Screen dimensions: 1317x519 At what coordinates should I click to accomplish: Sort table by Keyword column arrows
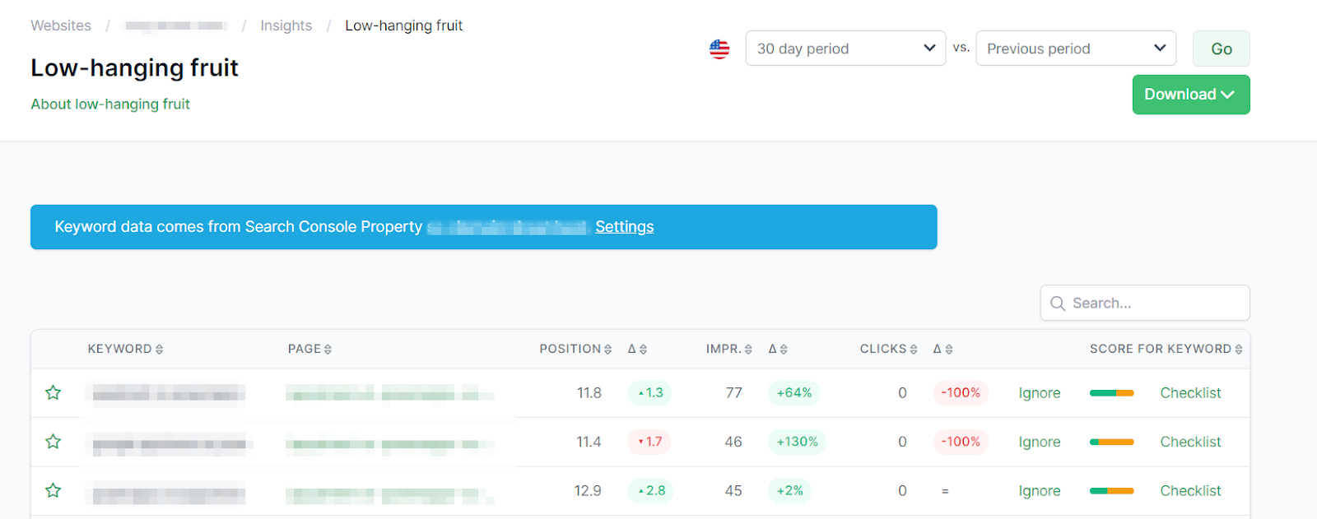[160, 350]
